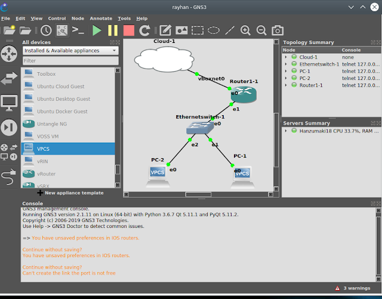382x299 pixels.
Task: Open Installed & Available appliances dropdown
Action: 70,51
